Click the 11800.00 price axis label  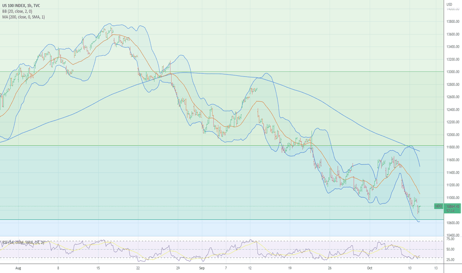453,147
